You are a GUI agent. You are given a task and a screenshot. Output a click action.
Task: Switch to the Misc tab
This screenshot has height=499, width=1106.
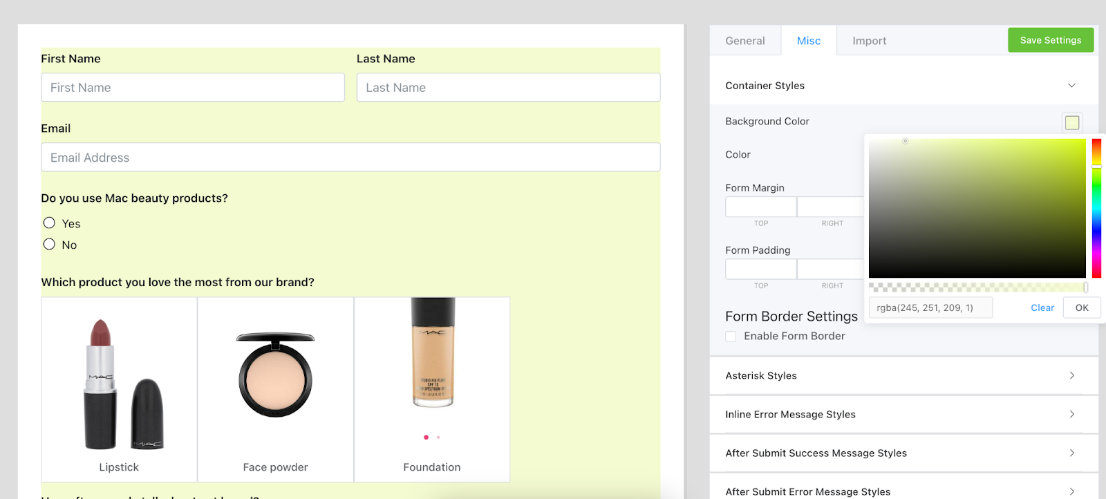point(809,41)
